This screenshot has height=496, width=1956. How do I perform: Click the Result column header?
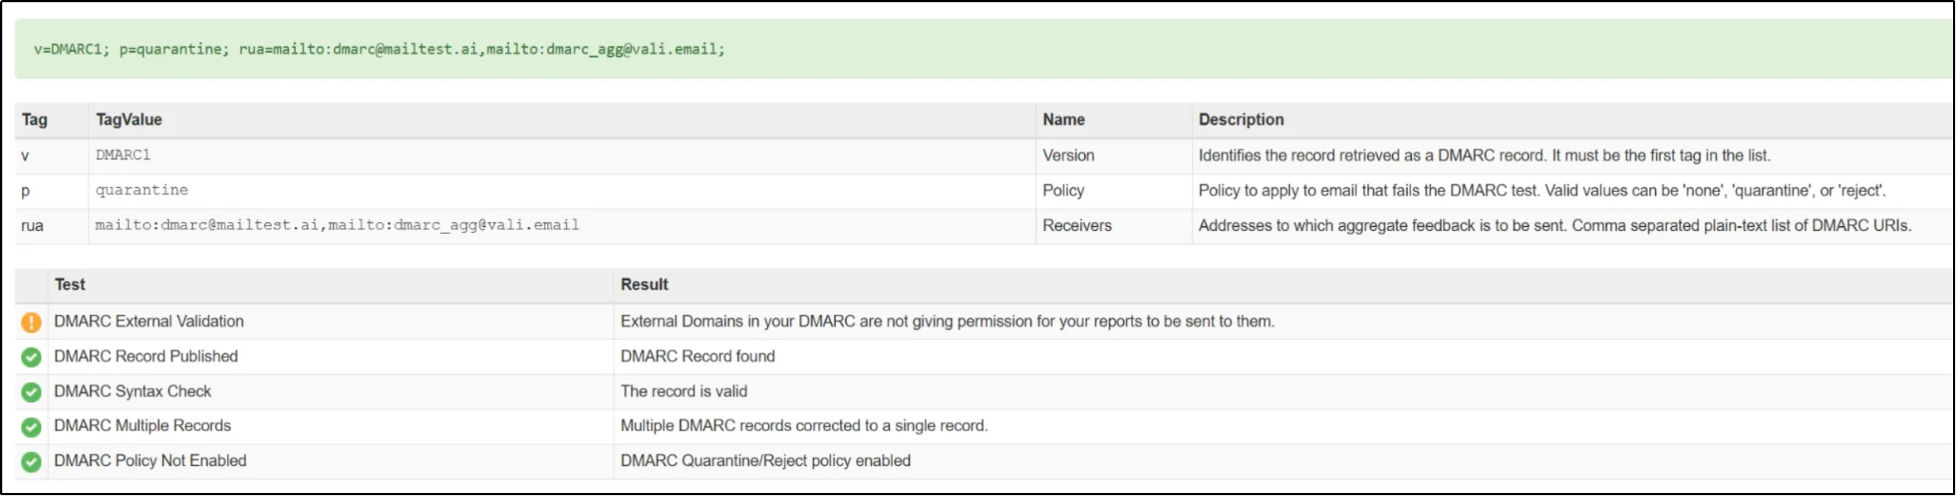coord(644,285)
